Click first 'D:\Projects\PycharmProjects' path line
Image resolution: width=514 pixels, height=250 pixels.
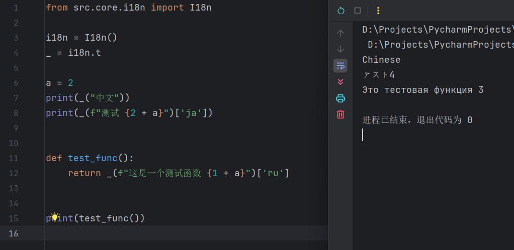point(438,30)
